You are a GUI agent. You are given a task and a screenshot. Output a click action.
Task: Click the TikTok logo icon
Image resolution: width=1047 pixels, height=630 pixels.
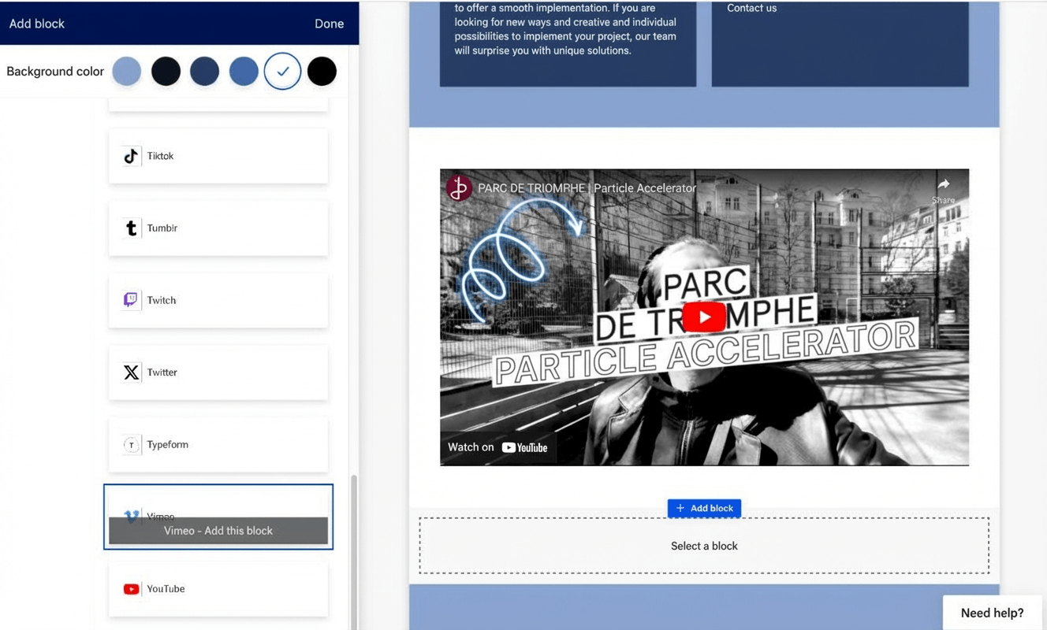click(131, 156)
